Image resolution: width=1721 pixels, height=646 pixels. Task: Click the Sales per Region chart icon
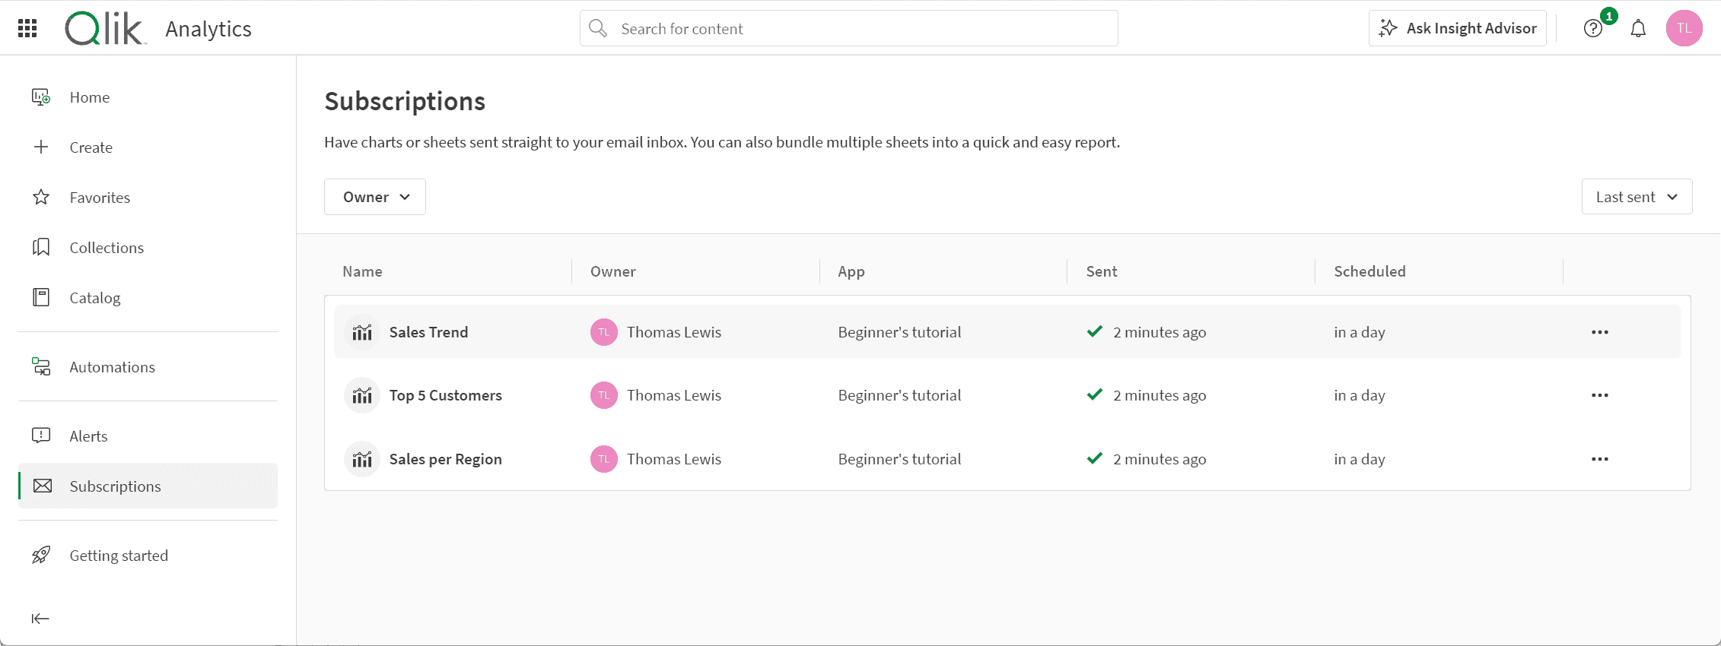(362, 459)
